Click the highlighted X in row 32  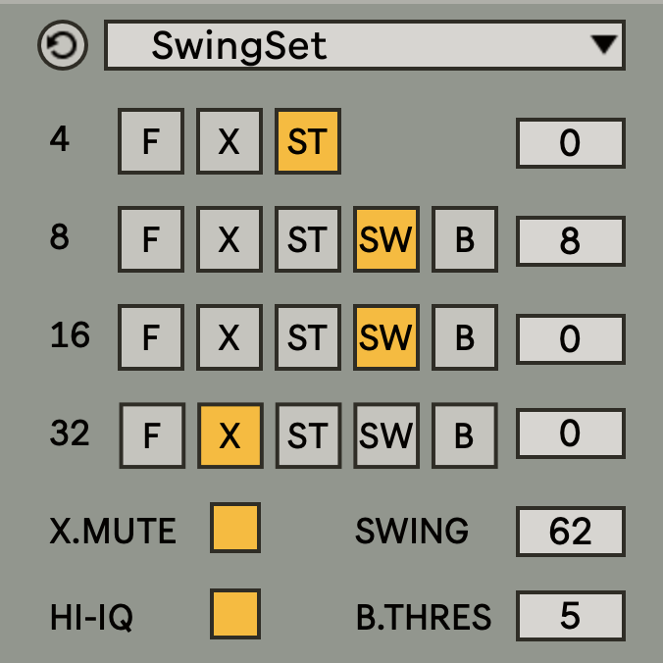[x=229, y=434]
